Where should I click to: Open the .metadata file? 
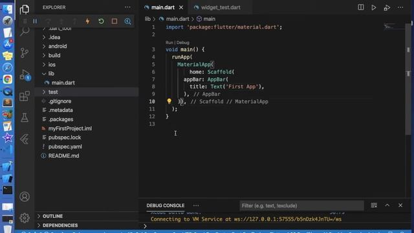tap(87, 110)
